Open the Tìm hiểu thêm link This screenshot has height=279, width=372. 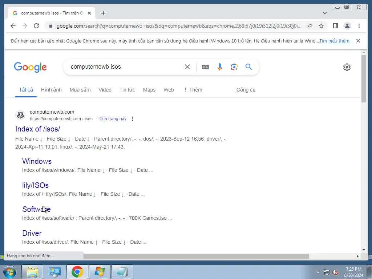coord(334,41)
